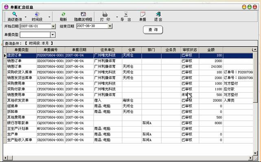Click the 审核状态 column header
The height and width of the screenshot is (162, 261).
click(x=190, y=50)
